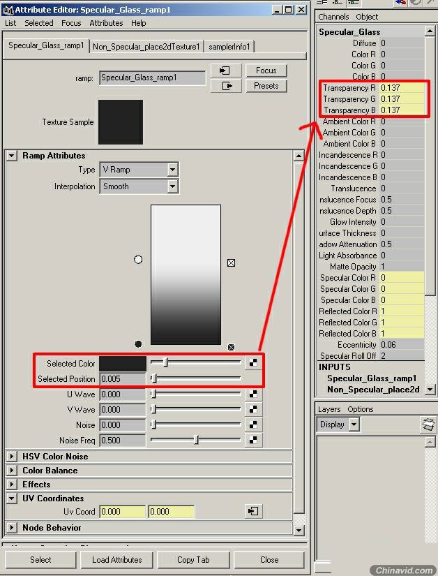Click the Uv Coord input connection icon
Screen dimensions: 438x576
[253, 511]
